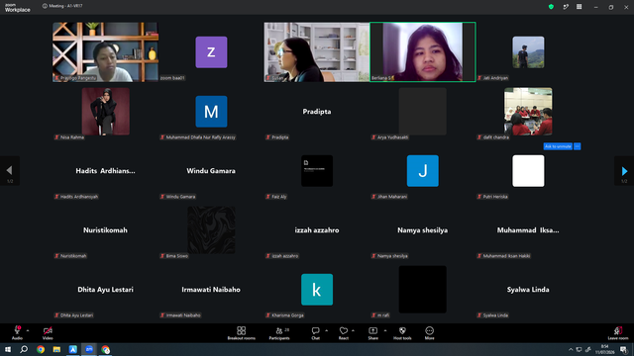The width and height of the screenshot is (634, 356).
Task: Start camera with the Video button
Action: tap(48, 333)
